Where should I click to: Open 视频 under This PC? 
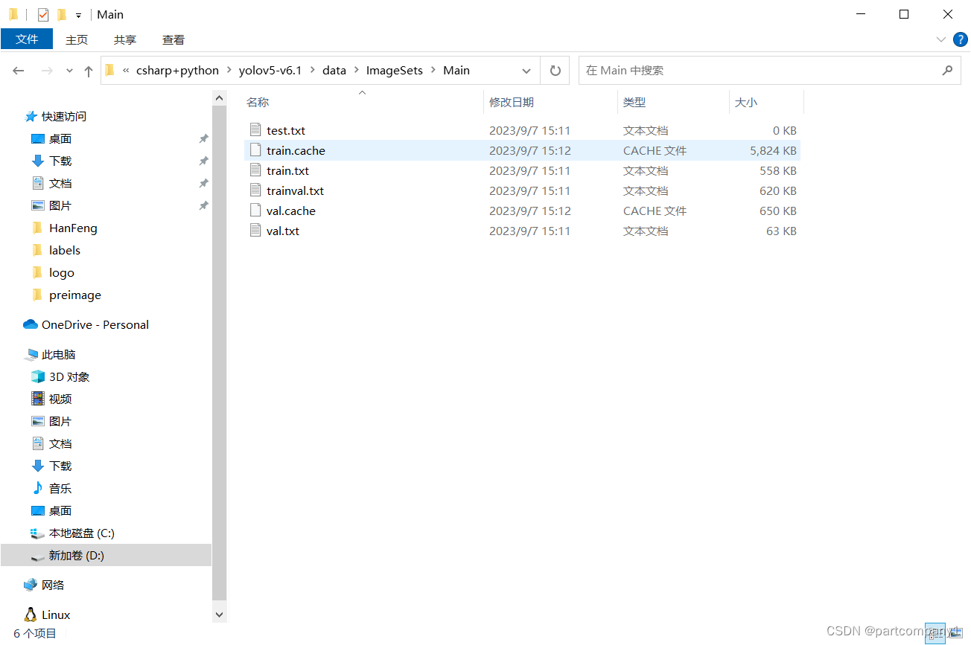click(x=60, y=399)
